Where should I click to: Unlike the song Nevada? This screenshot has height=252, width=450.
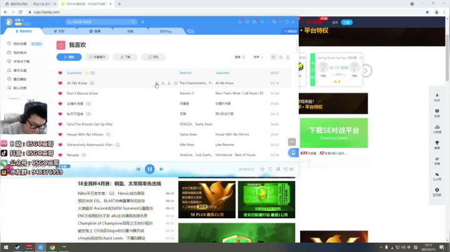pyautogui.click(x=60, y=155)
